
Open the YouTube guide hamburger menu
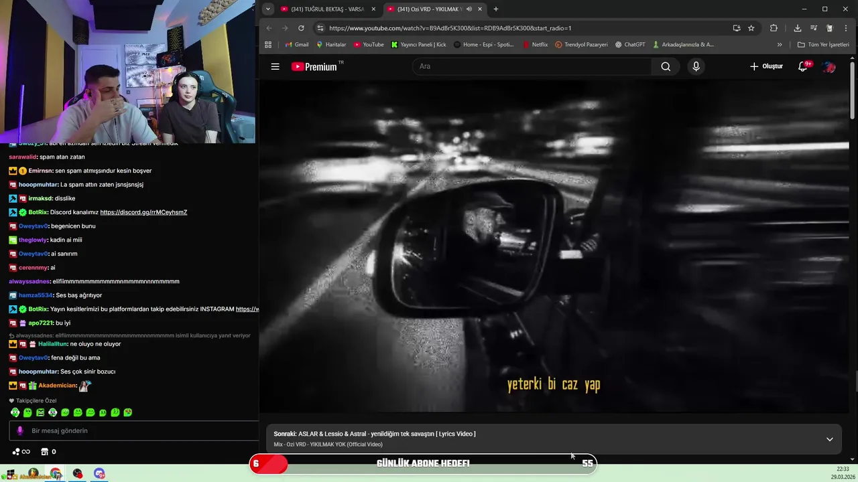coord(275,66)
